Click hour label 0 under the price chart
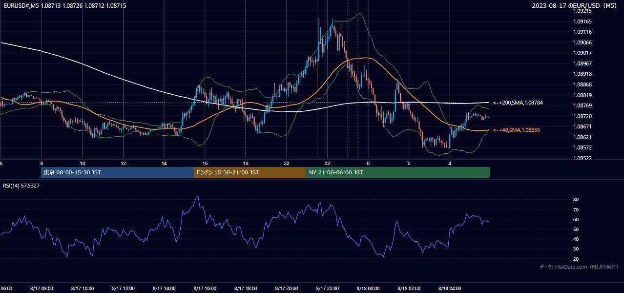624x293 pixels. [x=368, y=163]
